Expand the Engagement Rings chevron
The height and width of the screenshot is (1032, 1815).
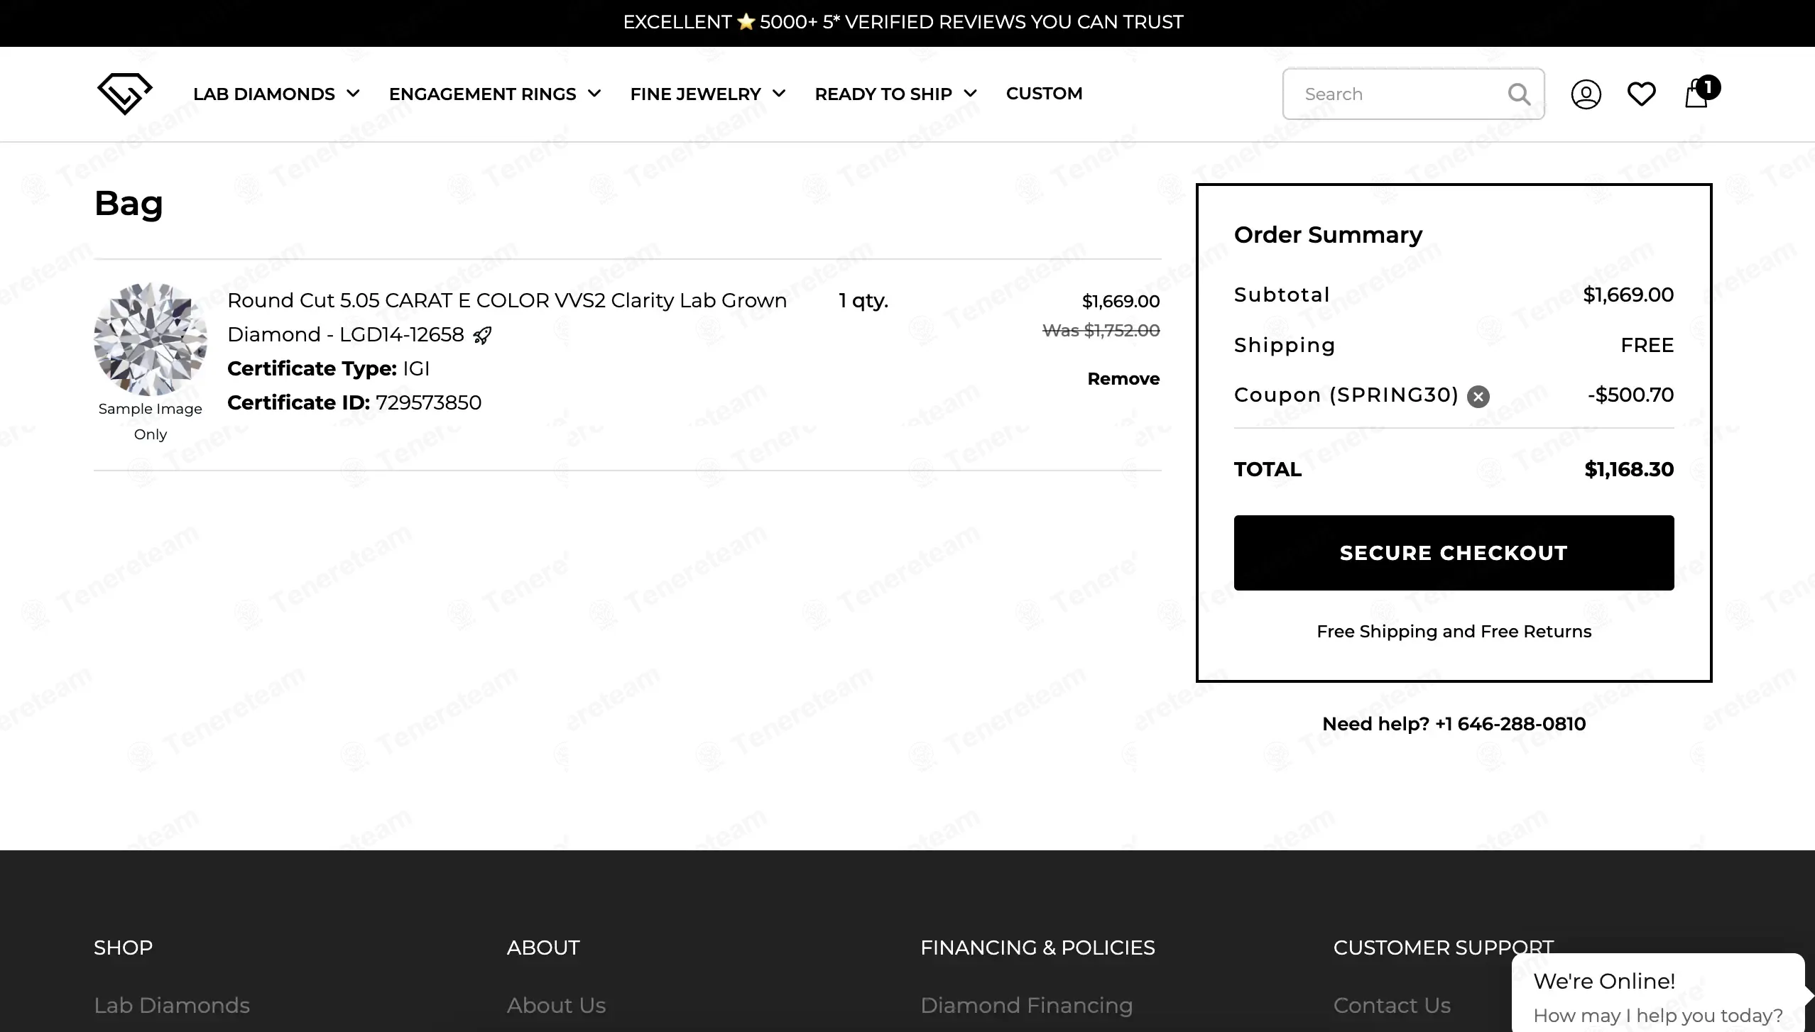click(x=594, y=94)
